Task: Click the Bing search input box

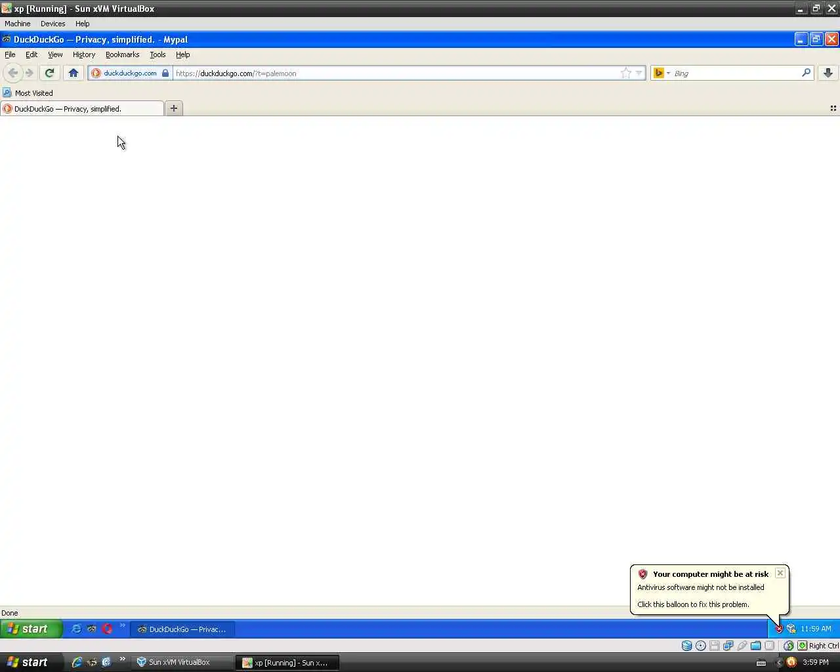Action: (736, 73)
